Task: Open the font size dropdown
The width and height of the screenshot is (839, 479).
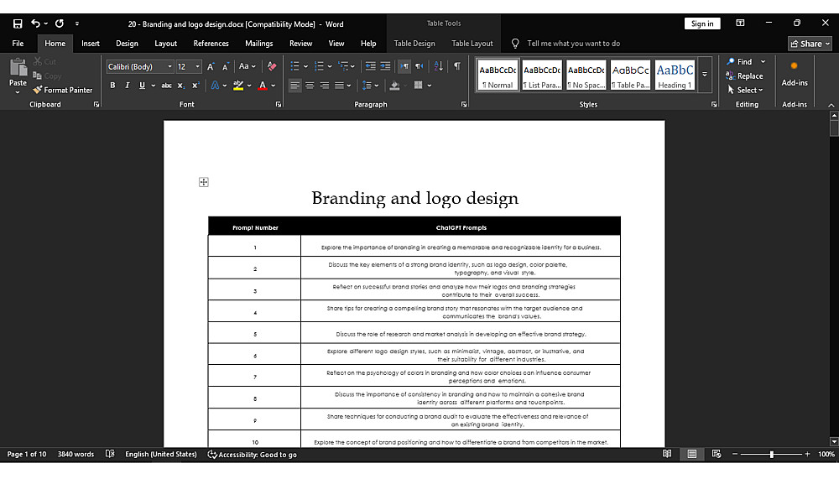Action: (197, 66)
